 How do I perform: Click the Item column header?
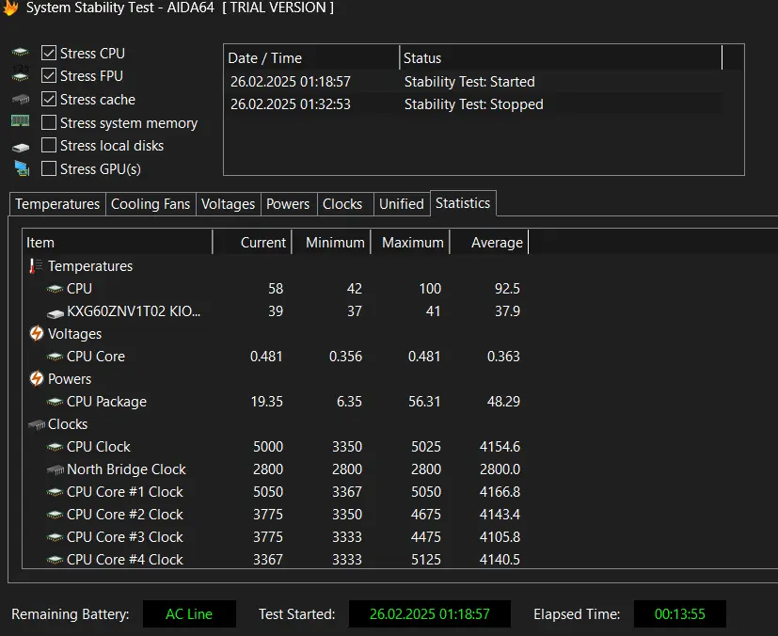pos(118,242)
